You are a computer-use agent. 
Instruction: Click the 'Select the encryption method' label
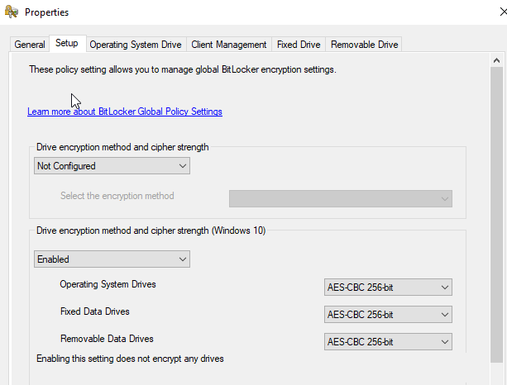(x=117, y=196)
